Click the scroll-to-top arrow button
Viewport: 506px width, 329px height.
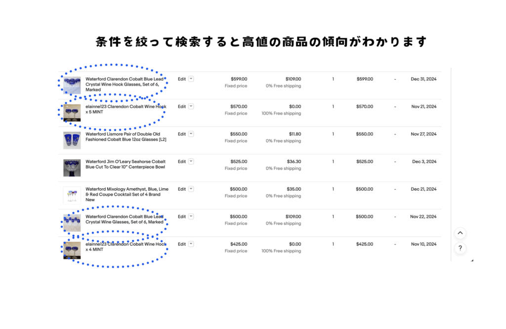pos(460,233)
